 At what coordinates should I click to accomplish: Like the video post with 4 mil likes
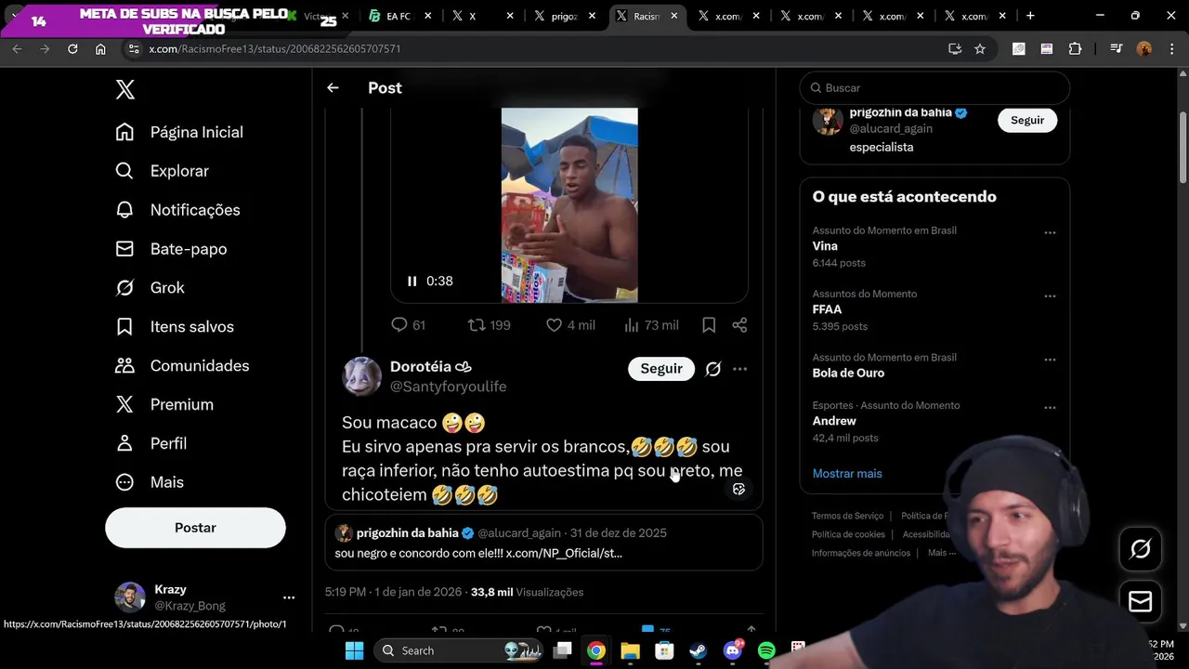(570, 325)
